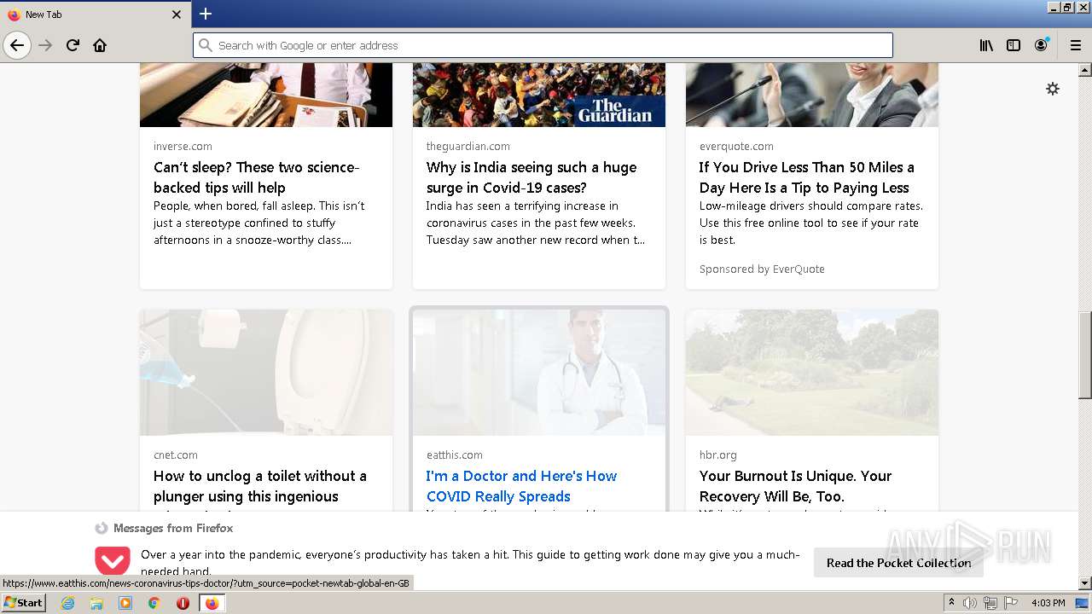1092x614 pixels.
Task: Open 'I'm a Doctor and Here's How COVID Really Spreads'
Action: pos(521,486)
